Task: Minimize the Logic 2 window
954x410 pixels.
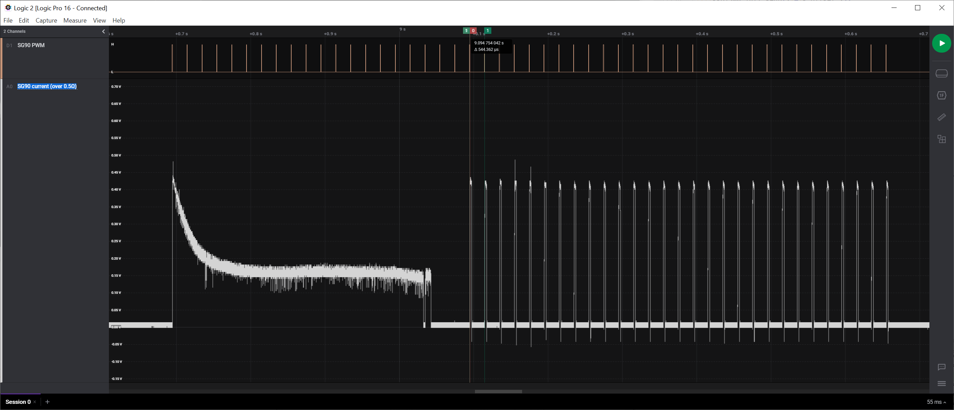Action: click(x=894, y=8)
